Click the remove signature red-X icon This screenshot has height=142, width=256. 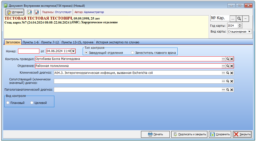click(36, 12)
